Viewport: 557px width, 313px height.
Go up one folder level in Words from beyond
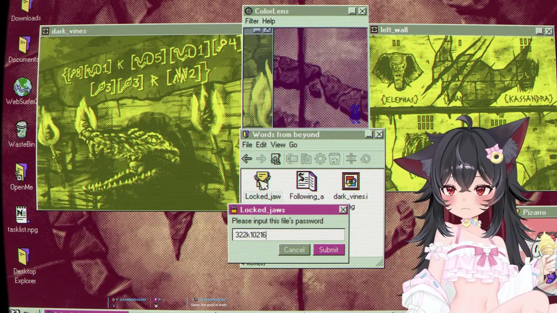pos(275,159)
